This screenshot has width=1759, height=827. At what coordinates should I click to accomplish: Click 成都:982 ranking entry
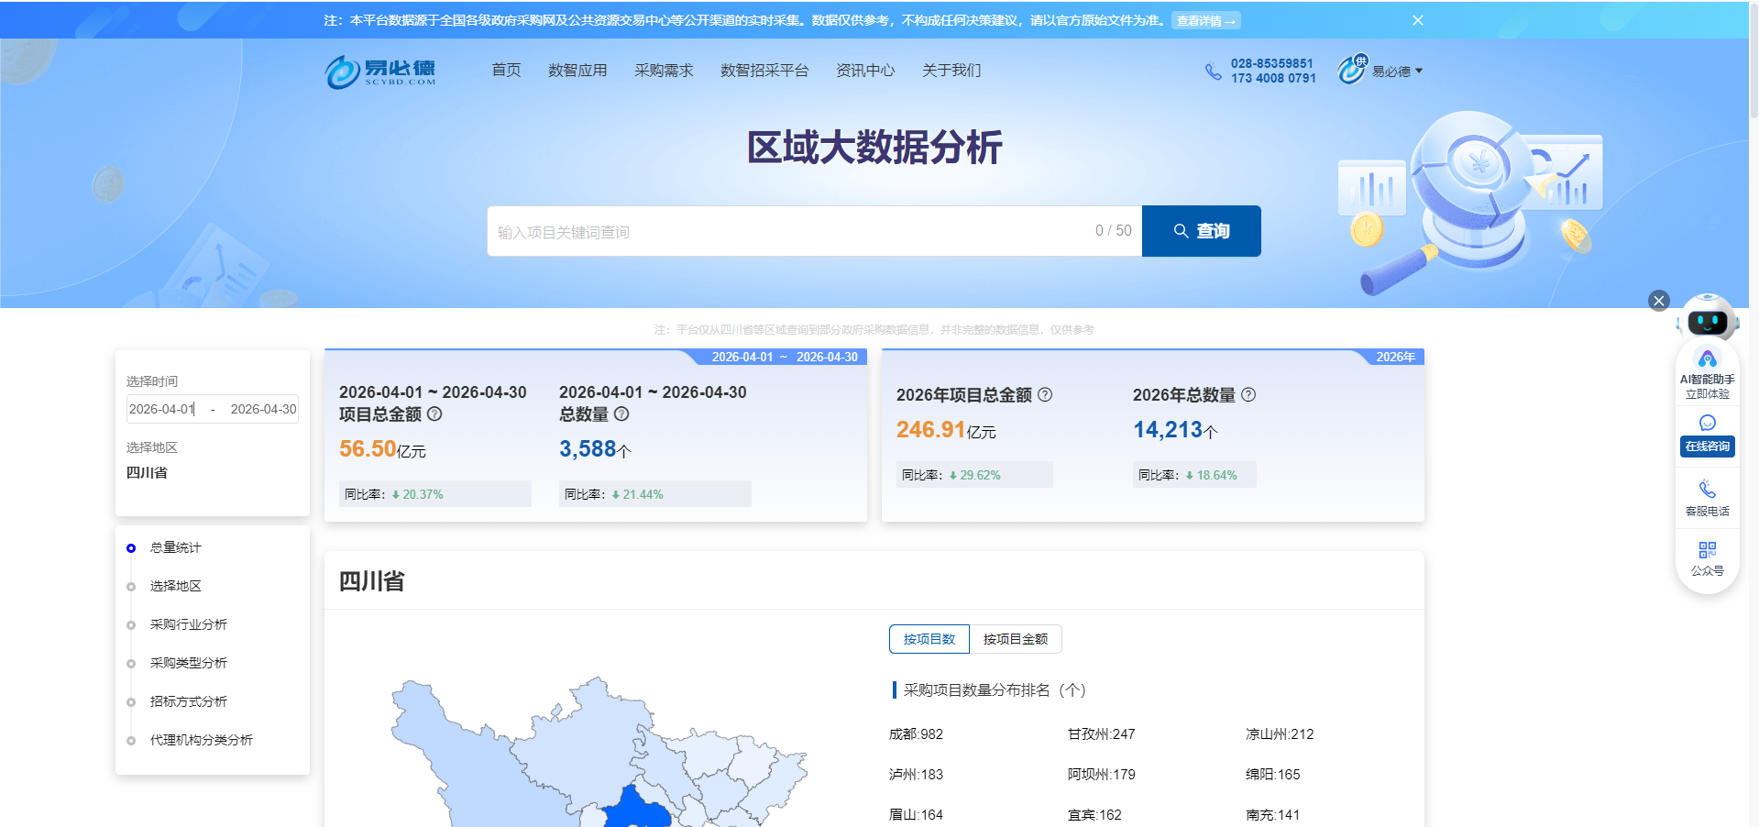pos(916,734)
